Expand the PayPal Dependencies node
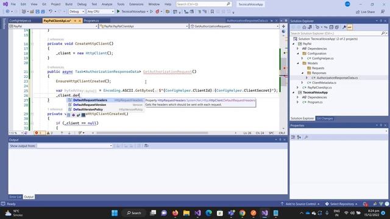The width and height of the screenshot is (390, 219). [x=298, y=49]
